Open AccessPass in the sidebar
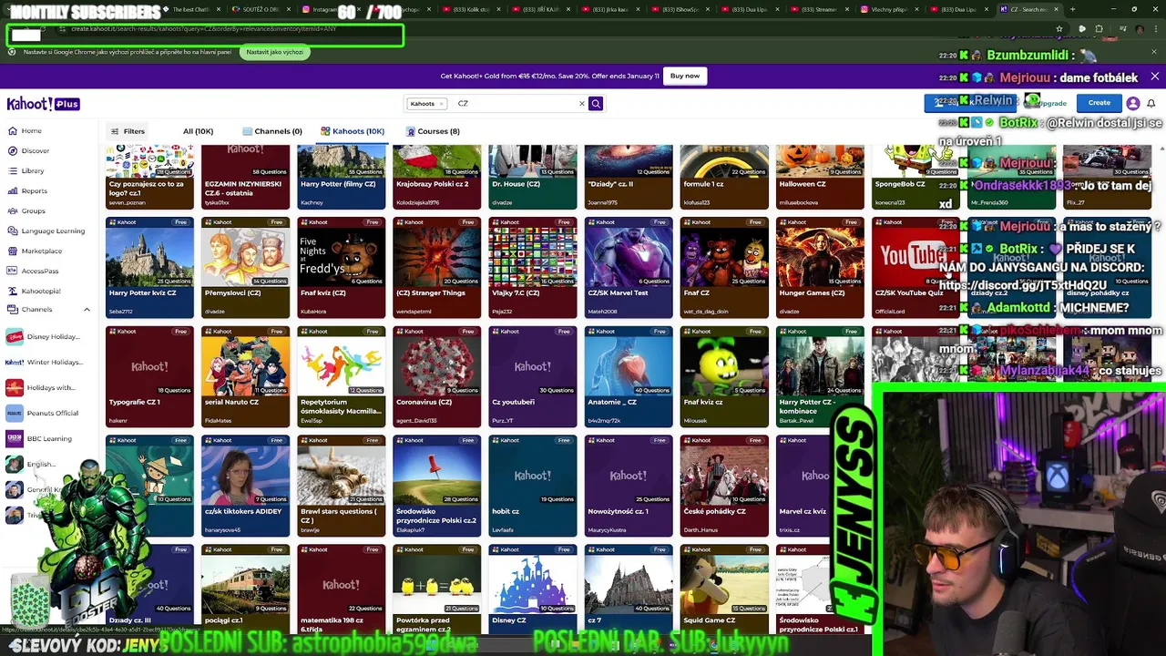This screenshot has height=656, width=1166. click(x=33, y=271)
